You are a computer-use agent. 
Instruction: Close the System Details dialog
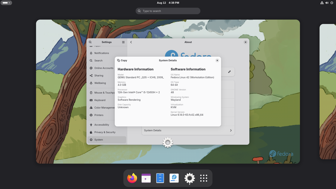pos(217,60)
